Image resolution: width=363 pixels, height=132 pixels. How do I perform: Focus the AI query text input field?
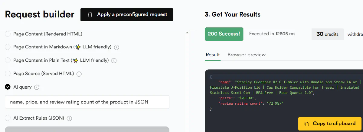click(87, 102)
